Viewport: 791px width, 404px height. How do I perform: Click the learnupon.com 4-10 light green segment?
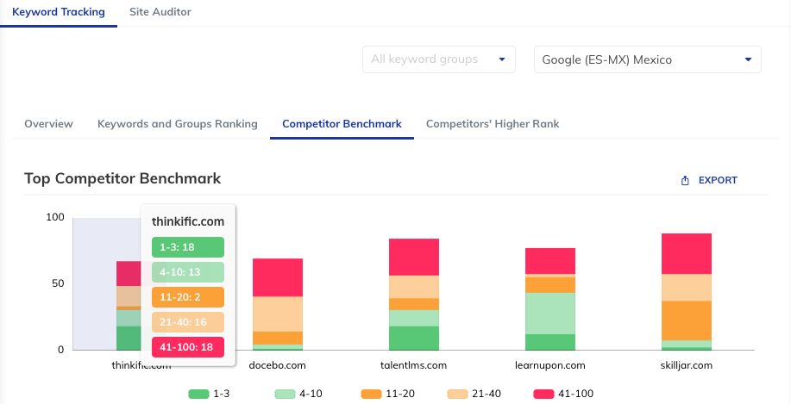pyautogui.click(x=549, y=314)
